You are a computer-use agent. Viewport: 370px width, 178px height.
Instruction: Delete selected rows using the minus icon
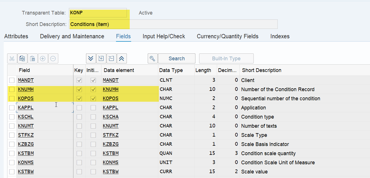(53, 58)
